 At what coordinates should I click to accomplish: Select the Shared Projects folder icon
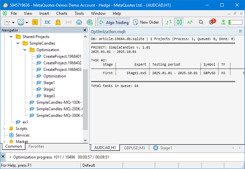point(18,37)
